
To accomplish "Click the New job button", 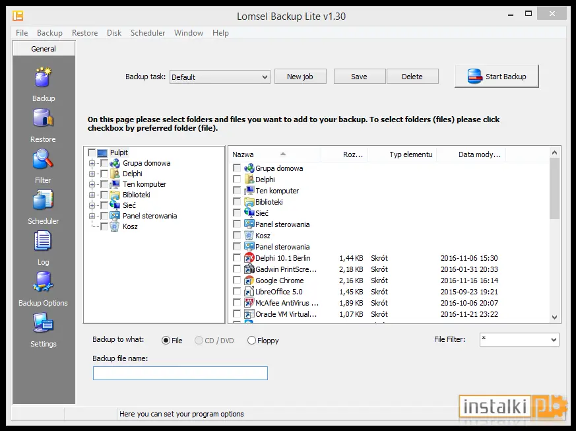I will pos(300,77).
